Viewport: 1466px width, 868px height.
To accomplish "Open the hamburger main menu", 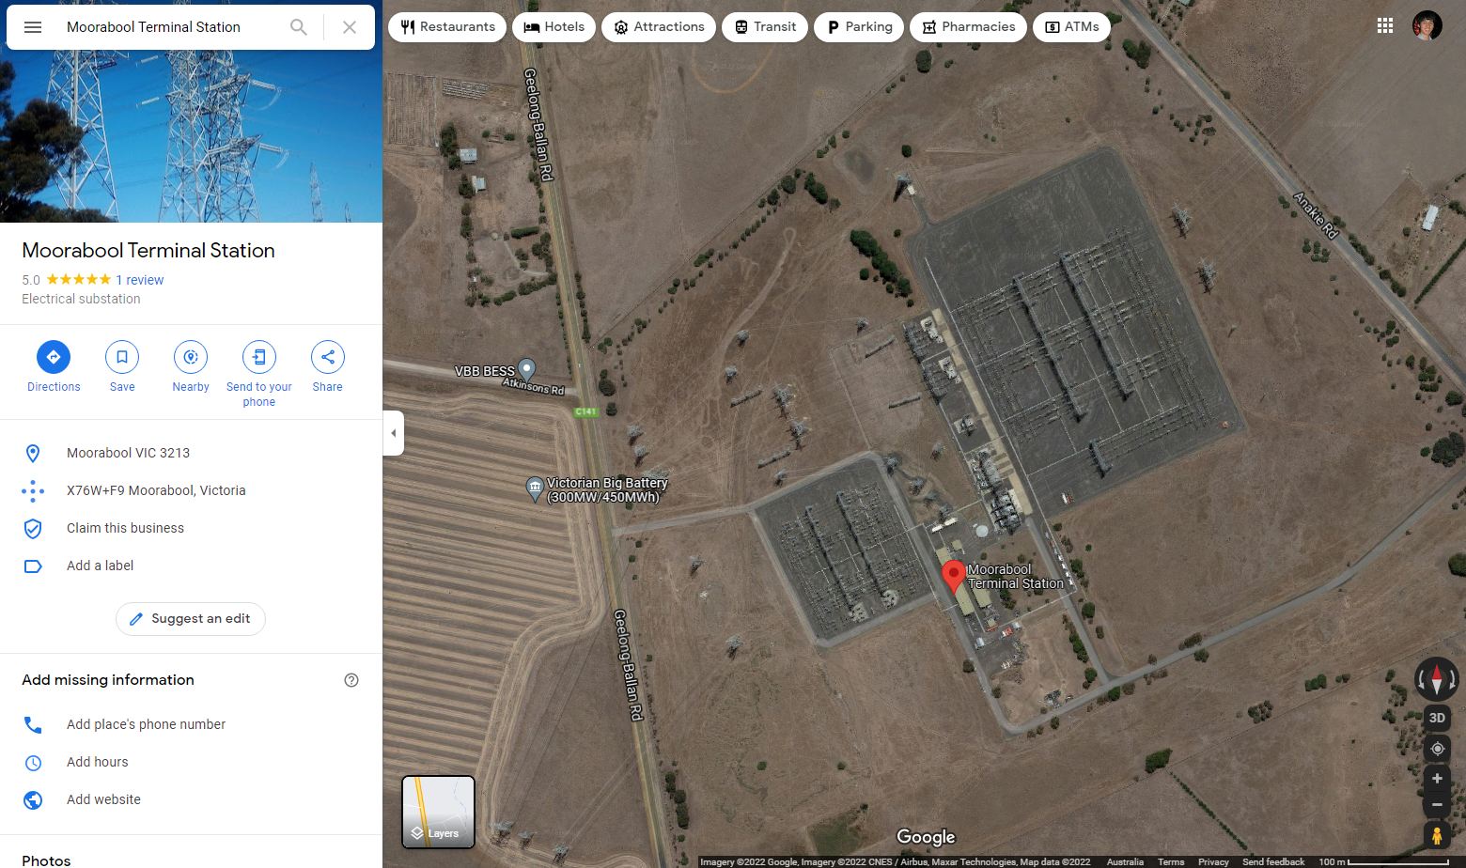I will pyautogui.click(x=33, y=27).
